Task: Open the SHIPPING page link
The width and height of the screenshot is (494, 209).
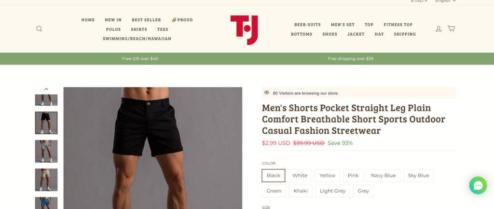Action: [x=405, y=34]
